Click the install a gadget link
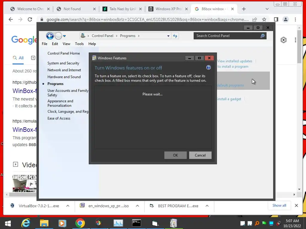The height and width of the screenshot is (229, 306). click(229, 99)
